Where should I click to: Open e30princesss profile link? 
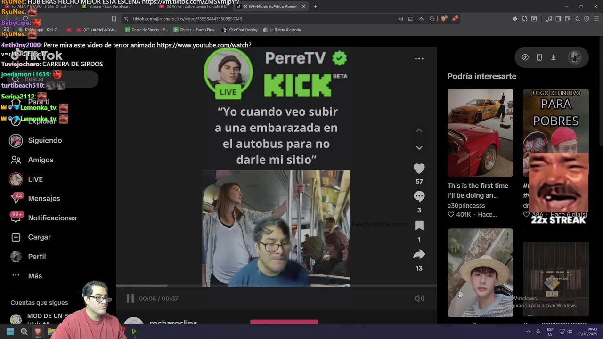pyautogui.click(x=466, y=206)
